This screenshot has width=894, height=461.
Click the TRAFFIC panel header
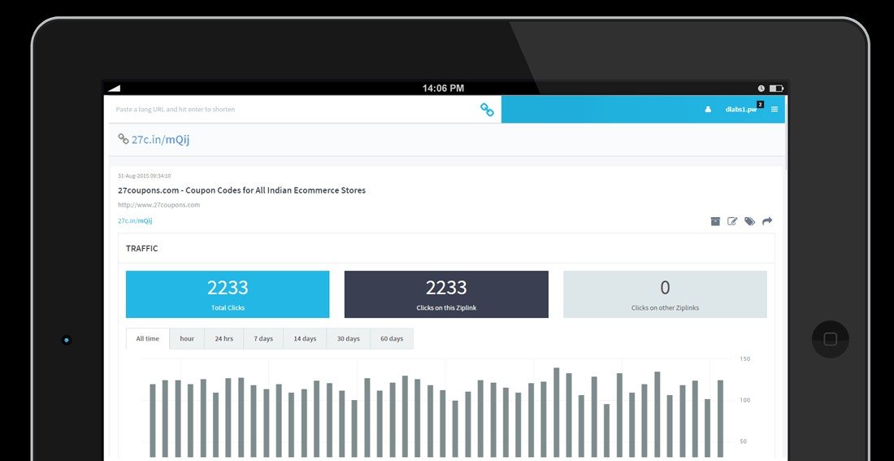pyautogui.click(x=446, y=248)
